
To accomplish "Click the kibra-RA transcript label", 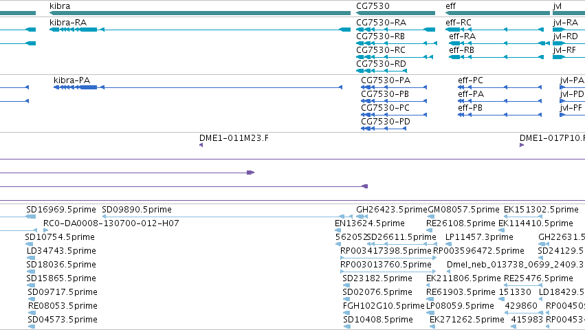I will pos(68,23).
